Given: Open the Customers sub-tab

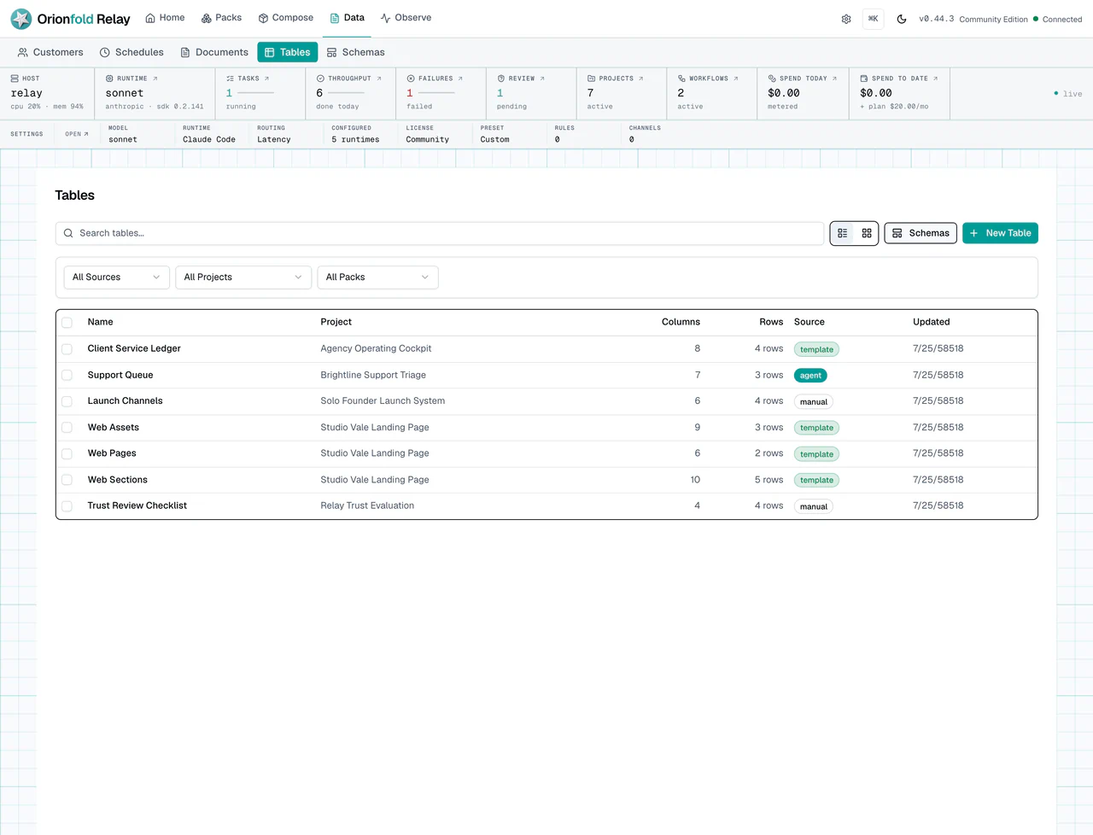Looking at the screenshot, I should (x=50, y=52).
